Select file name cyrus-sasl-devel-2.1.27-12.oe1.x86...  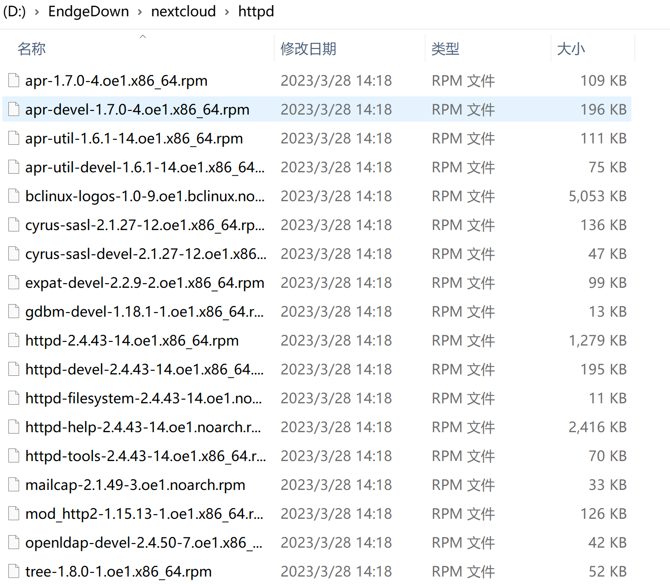pyautogui.click(x=146, y=254)
